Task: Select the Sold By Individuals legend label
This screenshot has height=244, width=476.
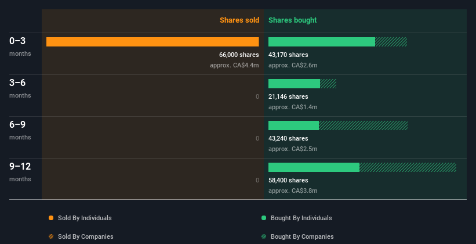Action: (x=85, y=218)
